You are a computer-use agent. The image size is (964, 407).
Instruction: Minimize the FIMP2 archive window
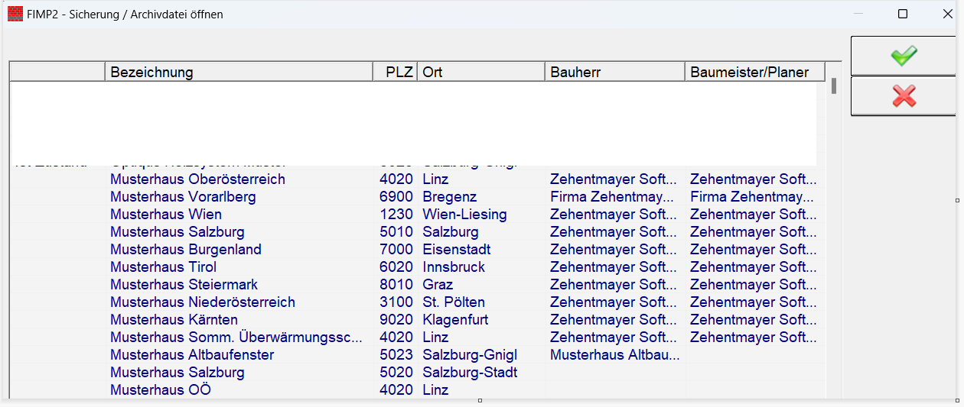click(x=859, y=14)
